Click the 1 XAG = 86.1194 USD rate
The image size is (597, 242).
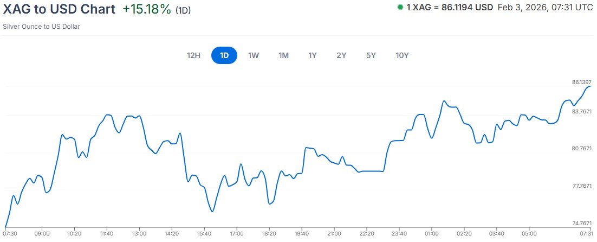(450, 7)
